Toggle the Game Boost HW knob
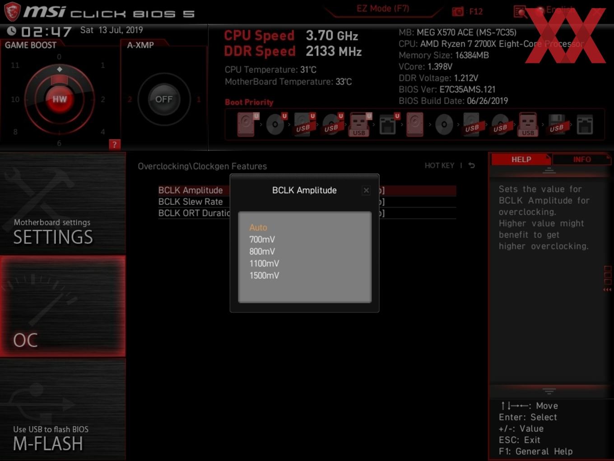 [x=60, y=99]
